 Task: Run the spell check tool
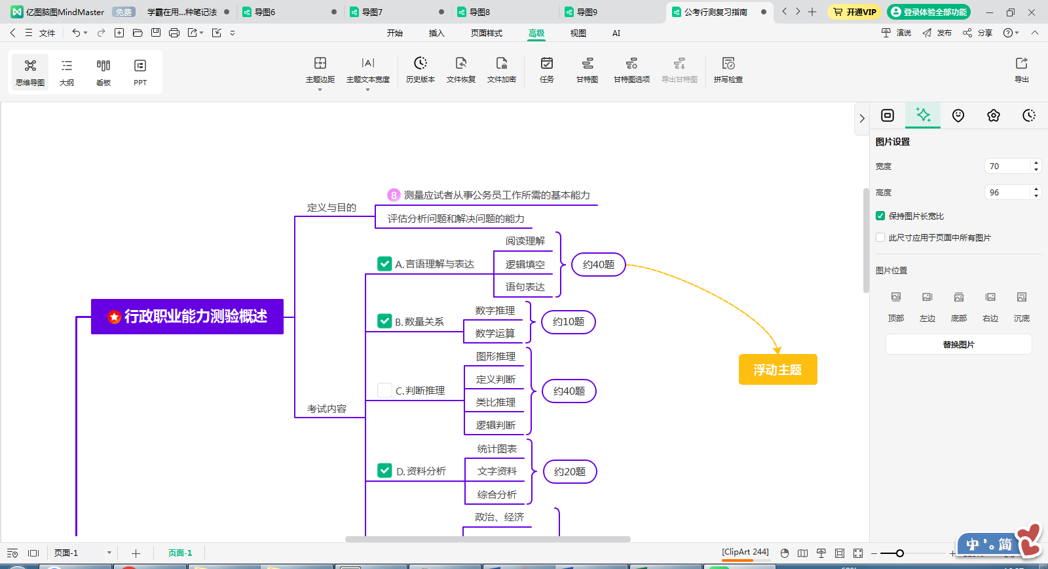point(728,69)
